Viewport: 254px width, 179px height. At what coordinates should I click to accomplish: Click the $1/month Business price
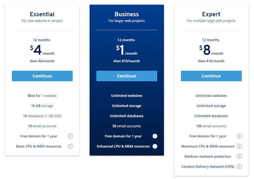[127, 50]
